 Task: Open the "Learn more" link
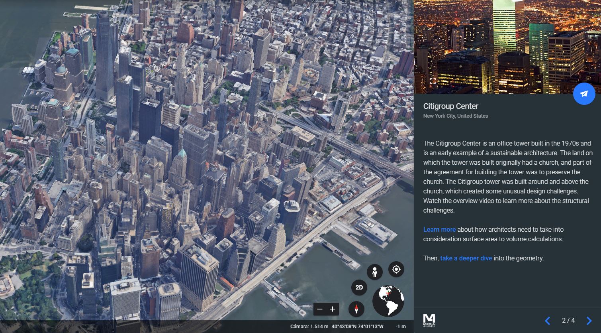439,229
